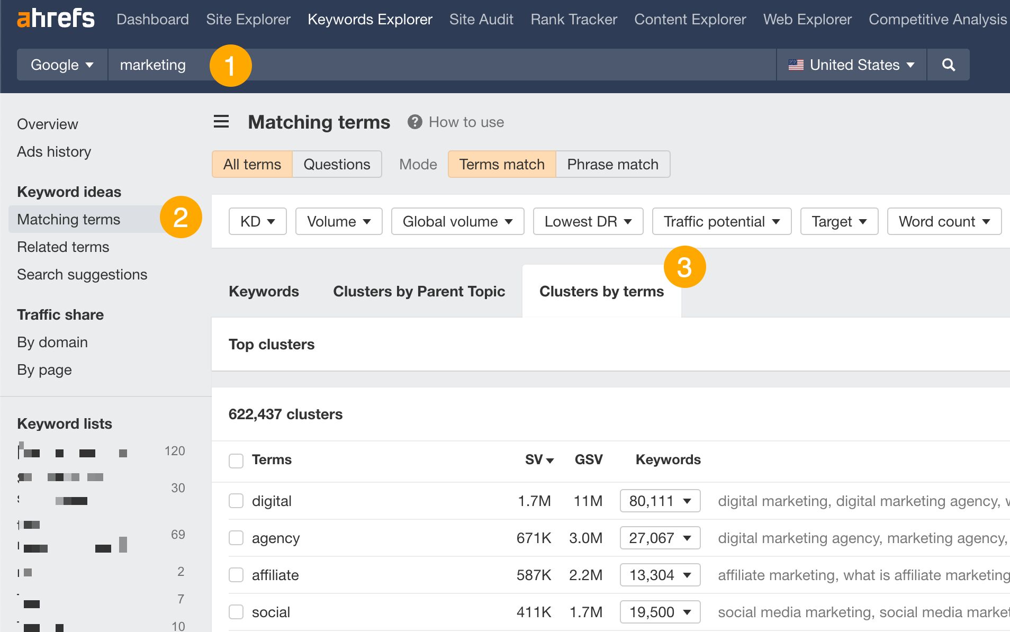Image resolution: width=1010 pixels, height=632 pixels.
Task: Open the KD filter dropdown
Action: click(x=257, y=221)
